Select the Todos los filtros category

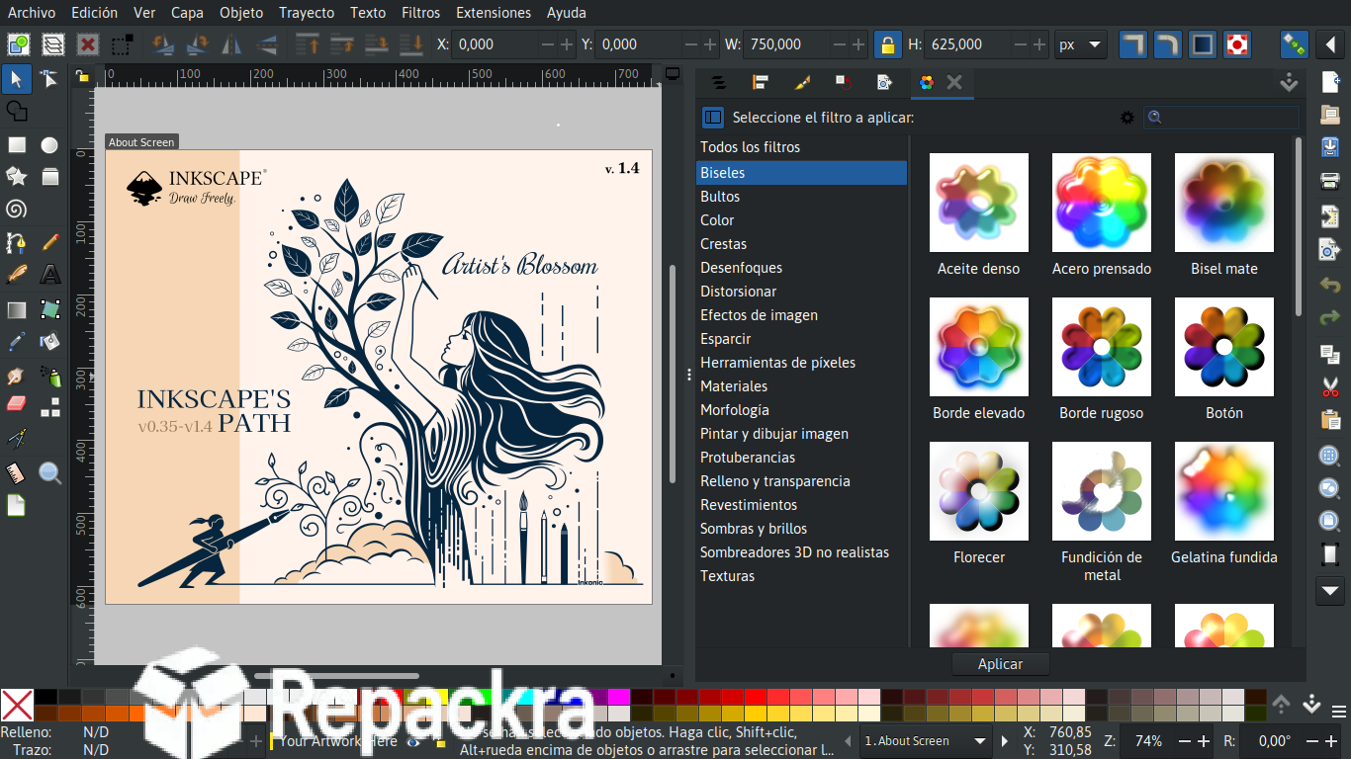tap(801, 147)
